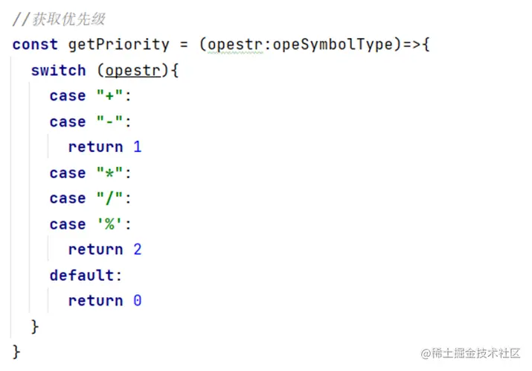Click the opeSymbolType type annotation
Image resolution: width=532 pixels, height=371 pixels.
pos(332,45)
